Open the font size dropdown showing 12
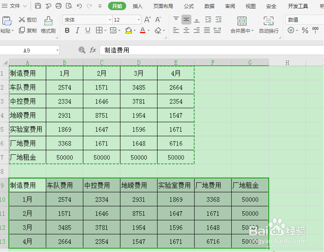The width and height of the screenshot is (324, 252). click(x=126, y=20)
